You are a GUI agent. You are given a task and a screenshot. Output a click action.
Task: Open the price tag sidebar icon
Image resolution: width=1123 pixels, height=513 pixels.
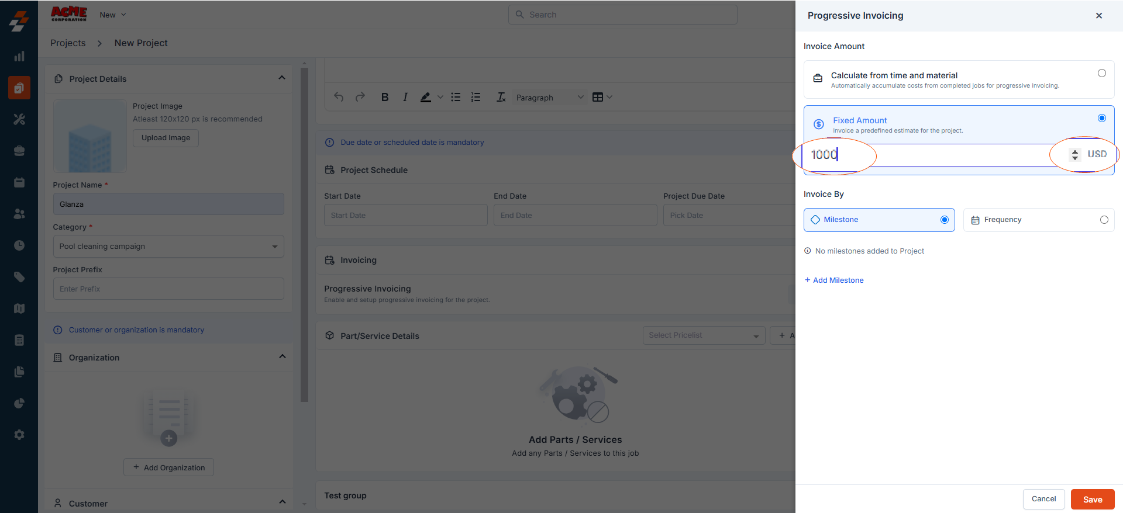coord(19,277)
